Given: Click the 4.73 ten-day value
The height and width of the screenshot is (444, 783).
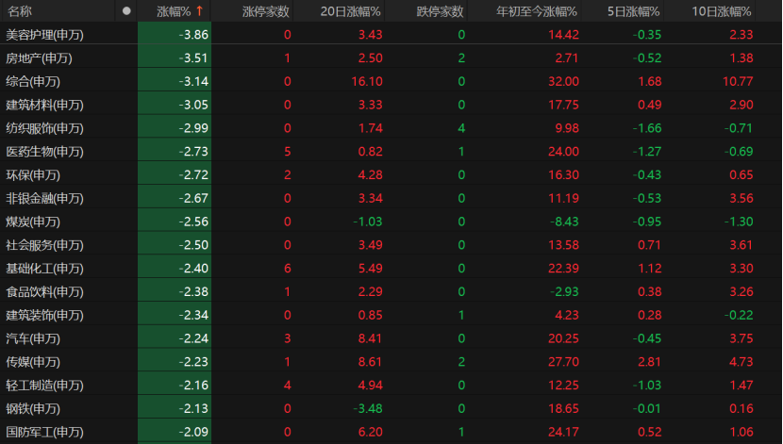Looking at the screenshot, I should 741,362.
